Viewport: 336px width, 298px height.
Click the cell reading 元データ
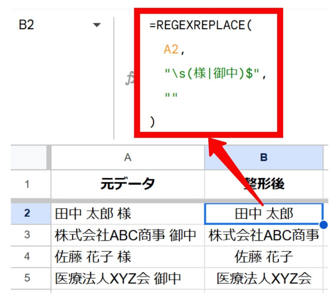[x=128, y=184]
